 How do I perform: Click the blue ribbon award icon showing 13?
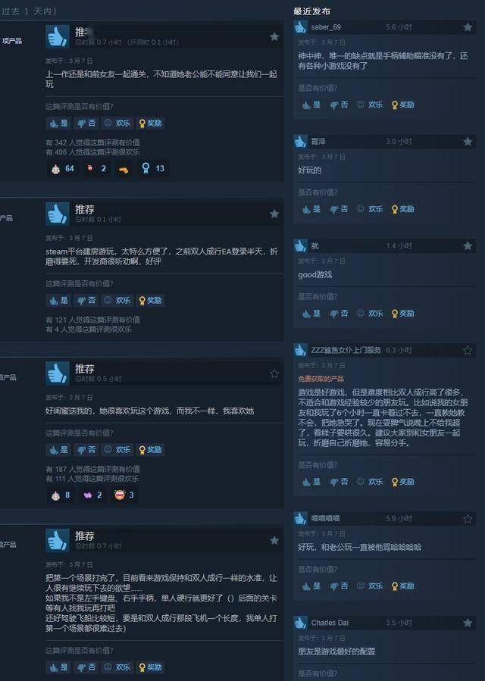[152, 168]
